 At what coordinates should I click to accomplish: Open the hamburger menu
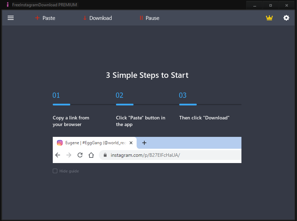[x=10, y=18]
